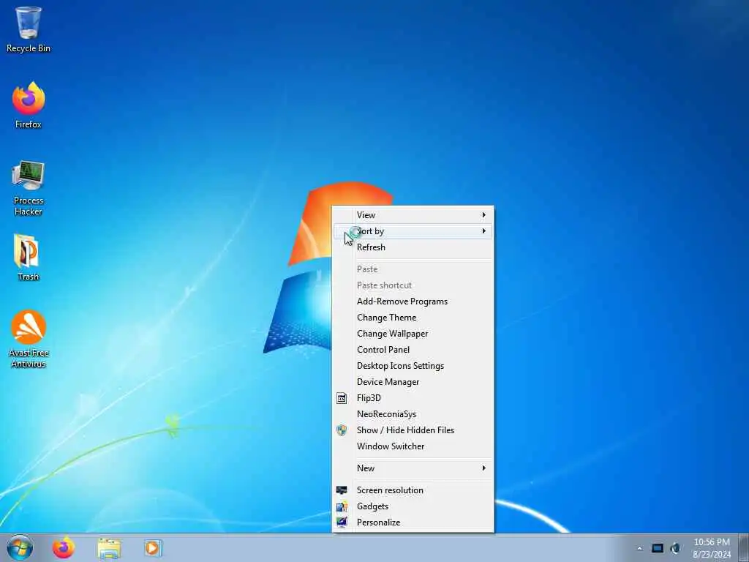Click the Screen resolution monitor icon

click(342, 490)
